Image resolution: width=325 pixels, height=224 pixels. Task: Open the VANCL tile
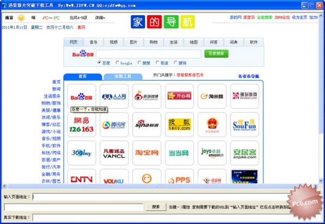[114, 153]
